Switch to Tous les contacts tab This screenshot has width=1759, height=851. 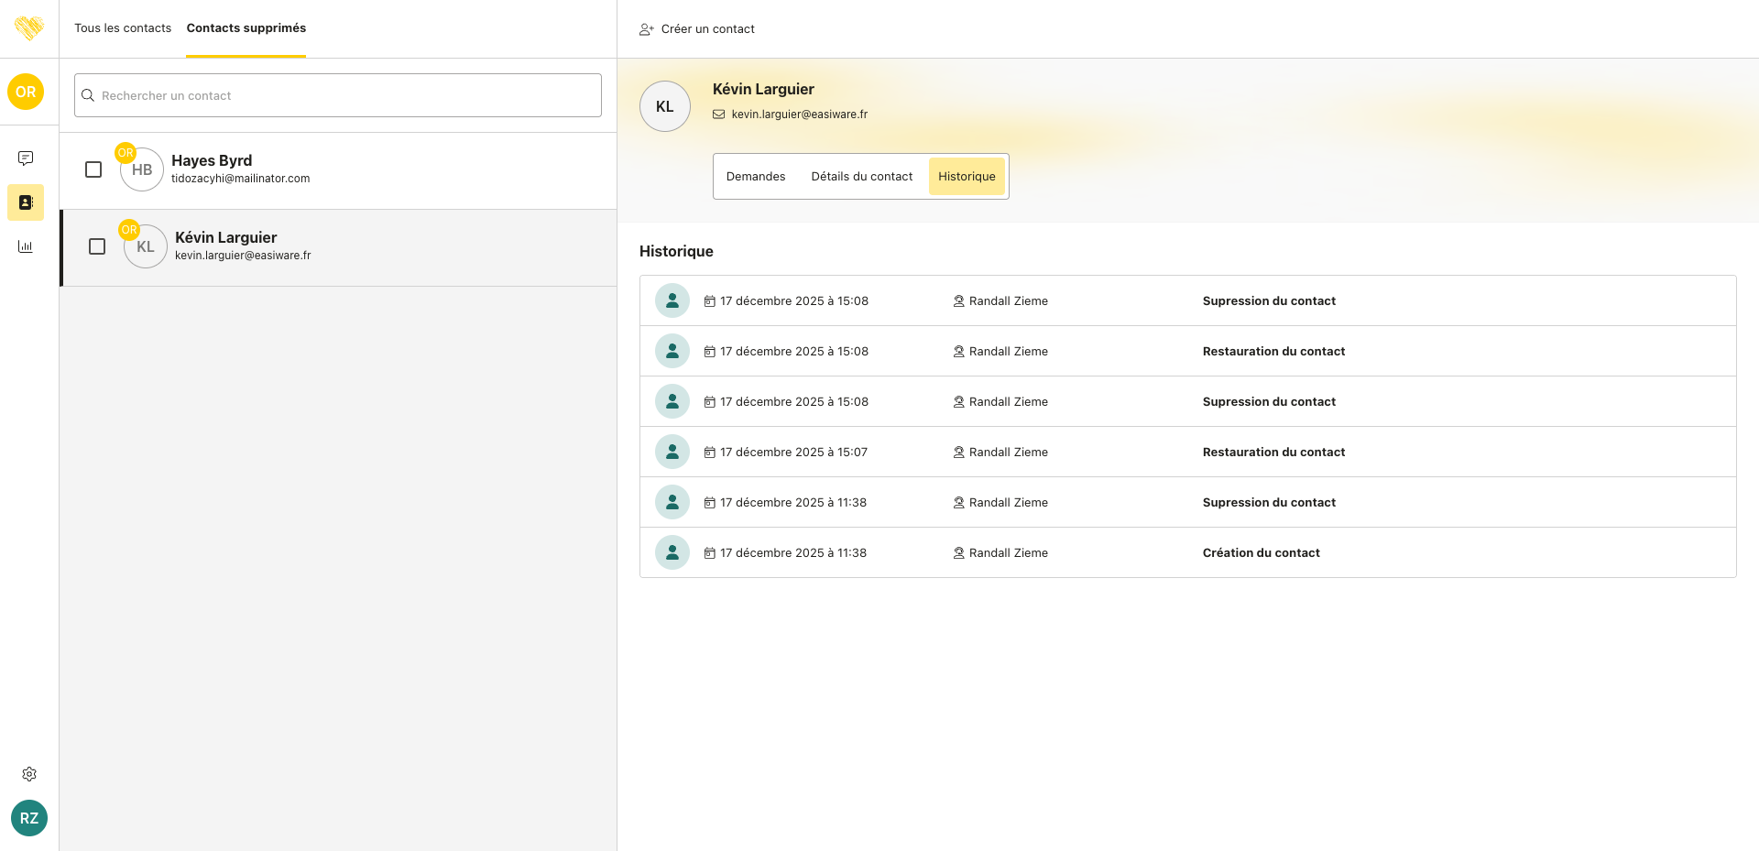click(123, 28)
